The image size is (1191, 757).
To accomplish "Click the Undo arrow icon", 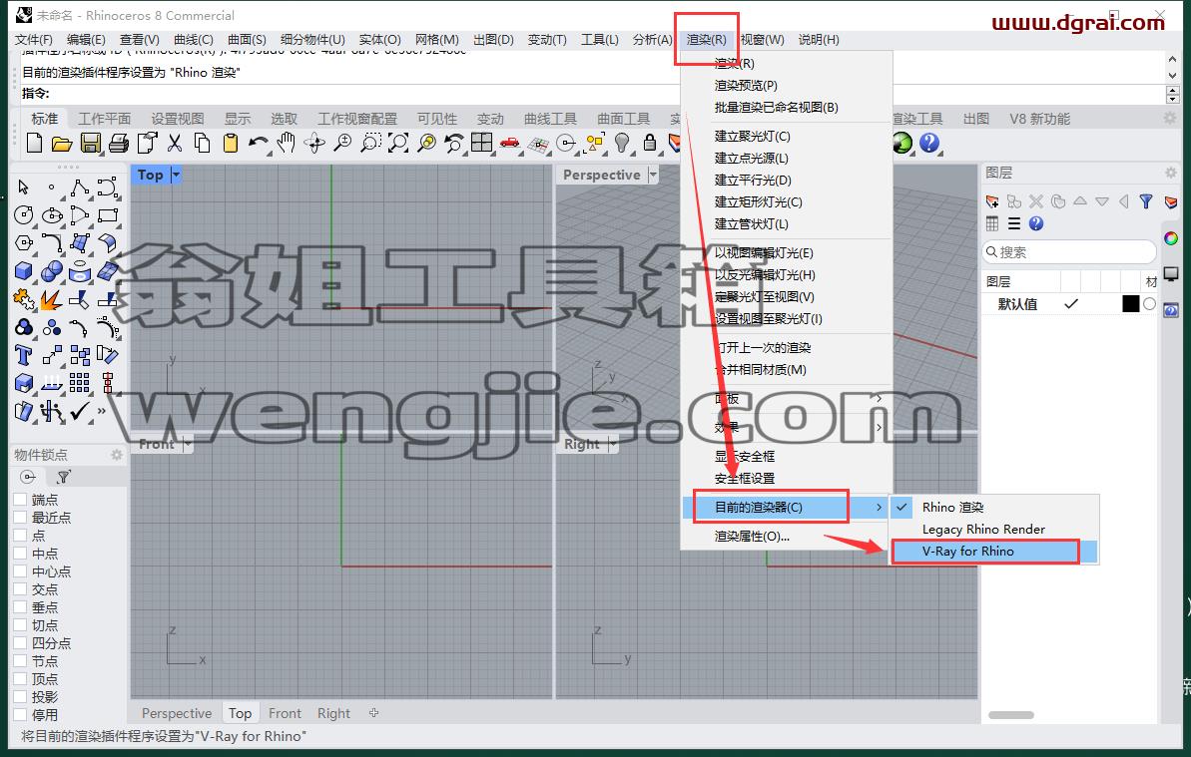I will point(259,143).
